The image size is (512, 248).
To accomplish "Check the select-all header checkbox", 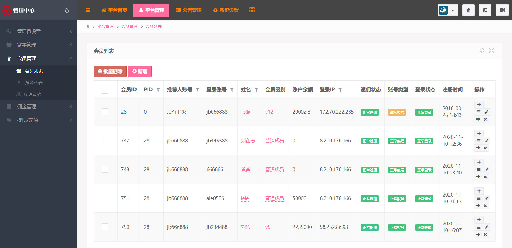I will click(105, 90).
